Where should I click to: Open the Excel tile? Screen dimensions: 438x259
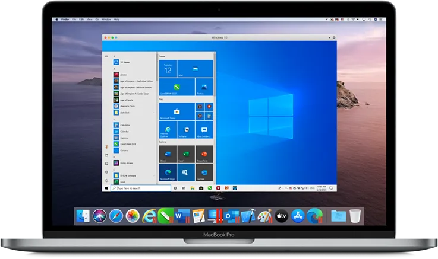point(186,154)
